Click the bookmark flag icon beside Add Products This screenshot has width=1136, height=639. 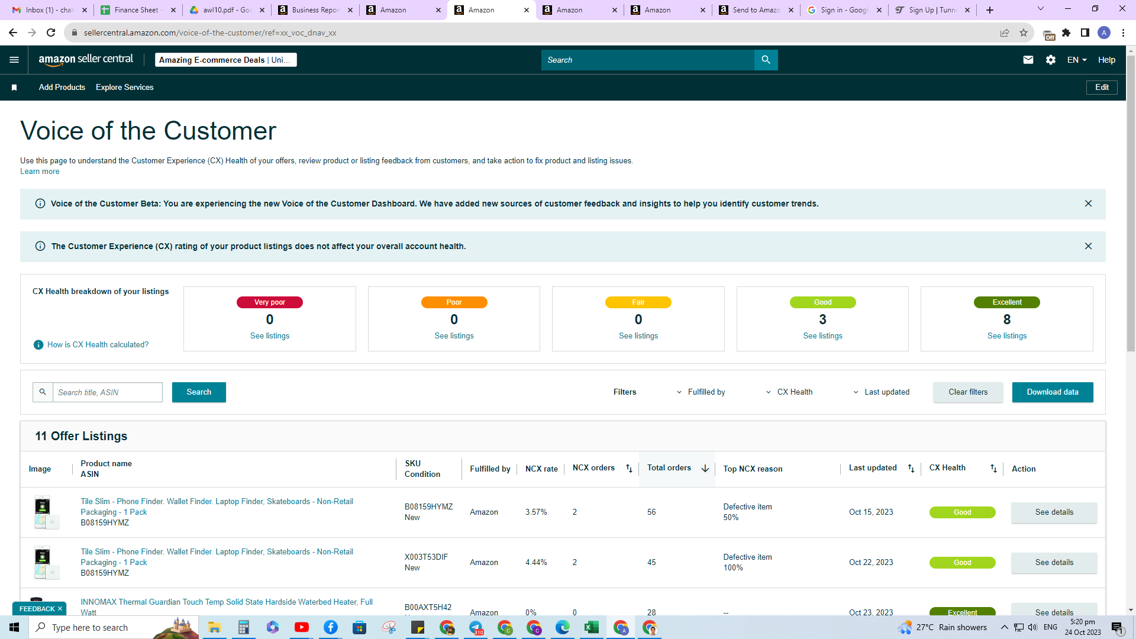[14, 88]
